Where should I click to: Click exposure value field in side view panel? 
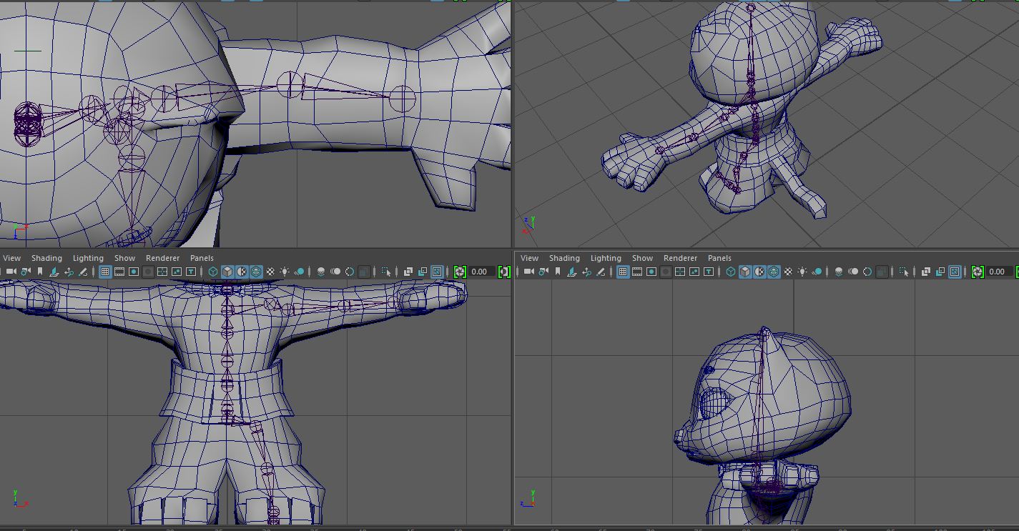click(x=1000, y=272)
